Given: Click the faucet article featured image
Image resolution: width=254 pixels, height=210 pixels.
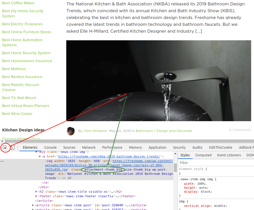Looking at the screenshot, I should pyautogui.click(x=158, y=81).
